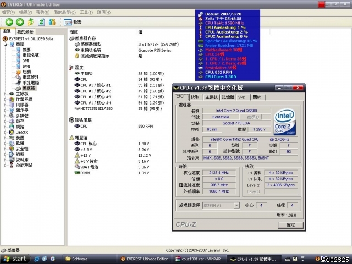This screenshot has height=264, width=352.
Task: Switch to the 關於 tab in CPU-Z
Action: (x=257, y=97)
